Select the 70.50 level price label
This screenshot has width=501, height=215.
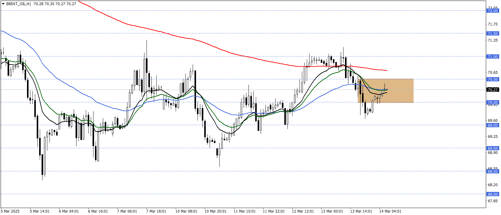493,79
